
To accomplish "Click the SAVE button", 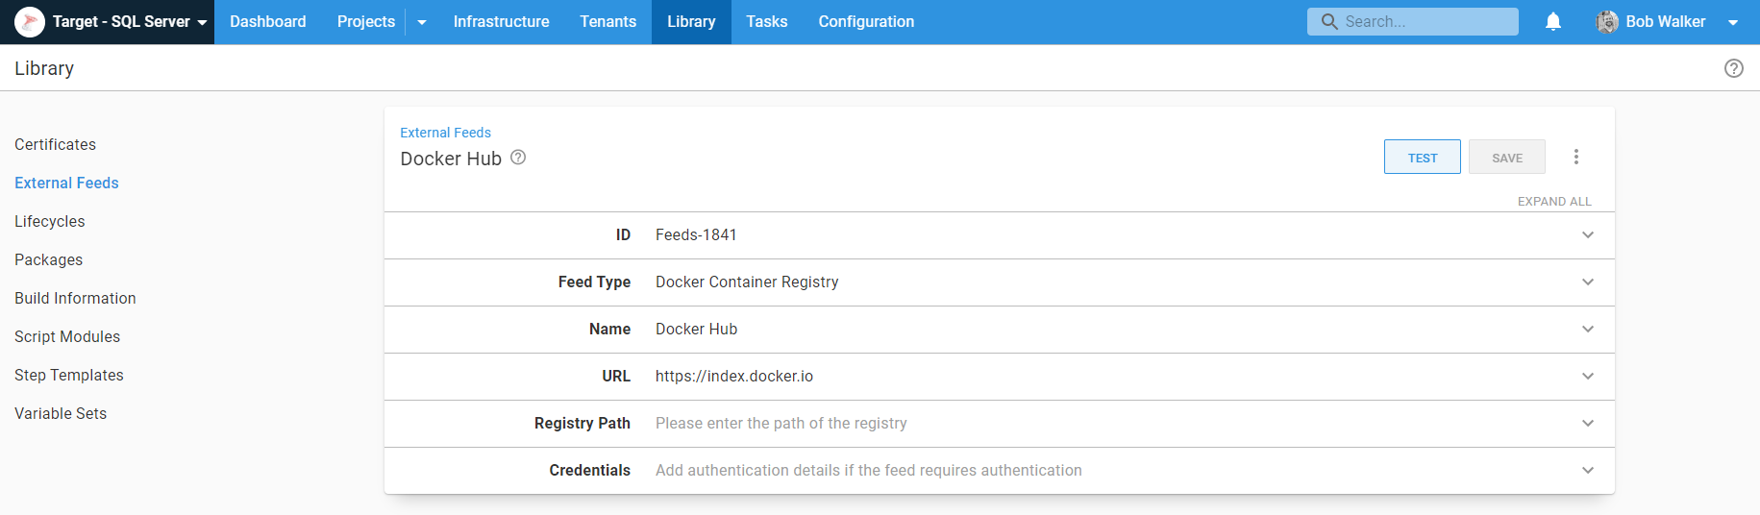I will pyautogui.click(x=1507, y=158).
